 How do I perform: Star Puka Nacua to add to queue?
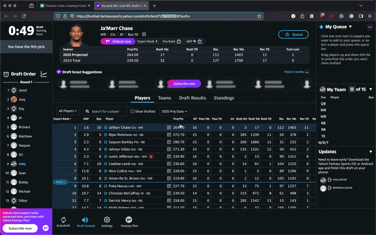[x=105, y=186]
